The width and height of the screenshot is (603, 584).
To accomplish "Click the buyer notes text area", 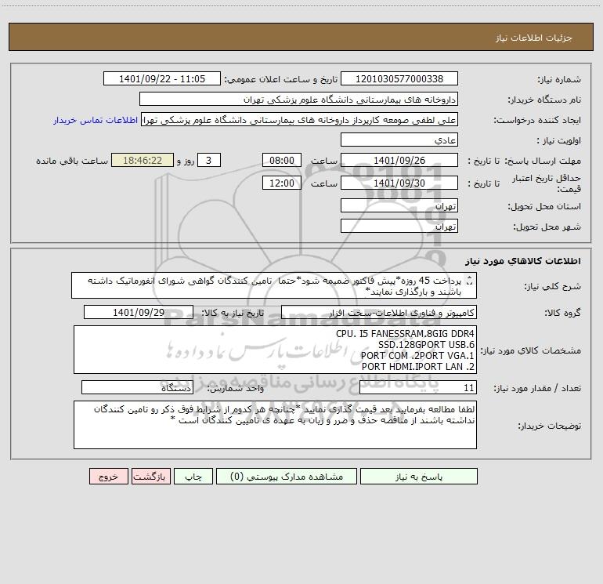I will pos(275,425).
